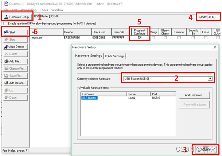Select ledctr.sof file row

pyautogui.click(x=37, y=38)
